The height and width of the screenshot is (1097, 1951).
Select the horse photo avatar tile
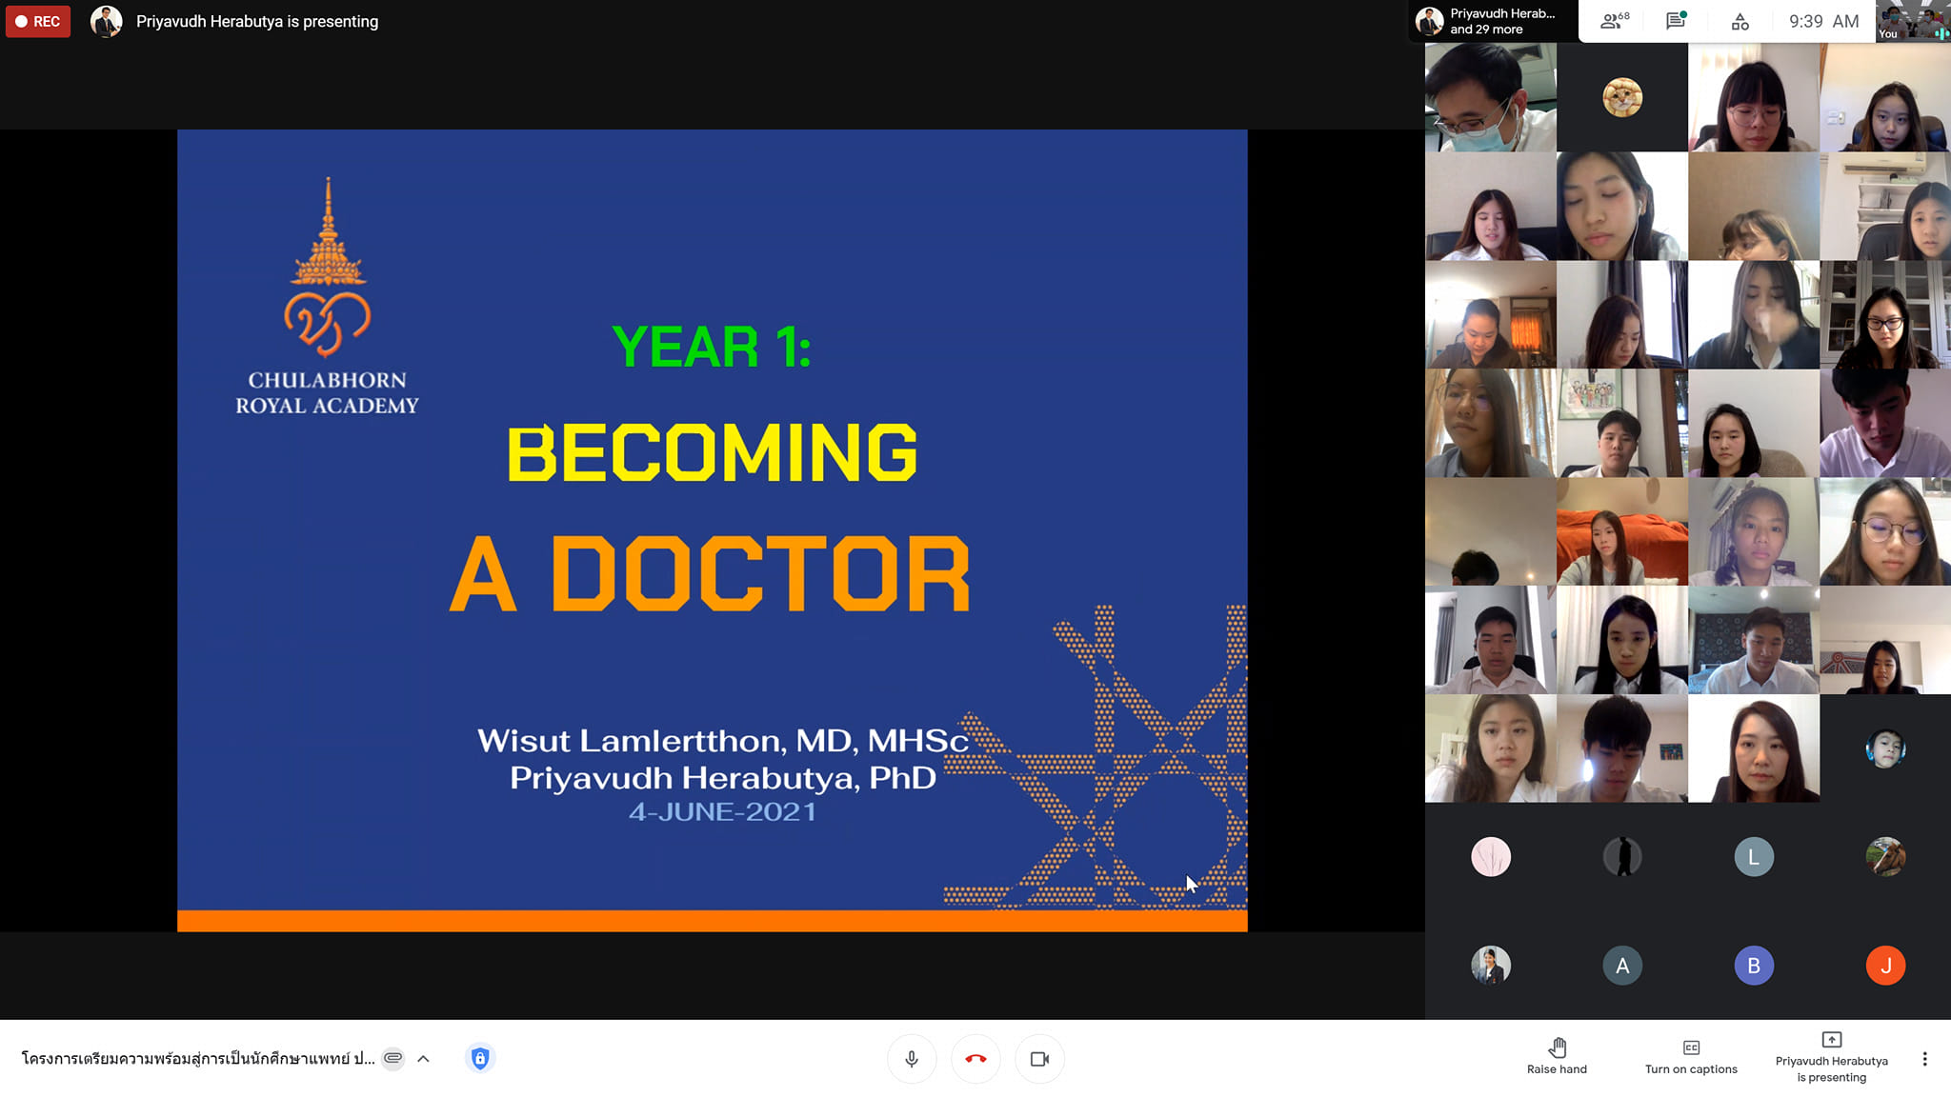coord(1885,857)
